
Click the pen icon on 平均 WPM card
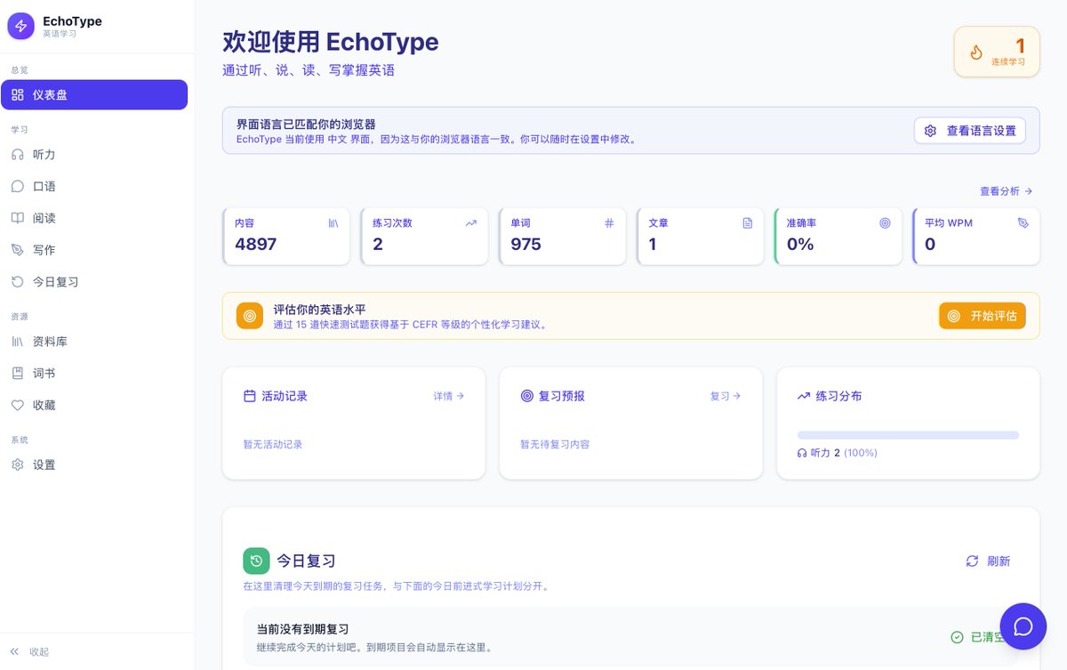[1023, 223]
